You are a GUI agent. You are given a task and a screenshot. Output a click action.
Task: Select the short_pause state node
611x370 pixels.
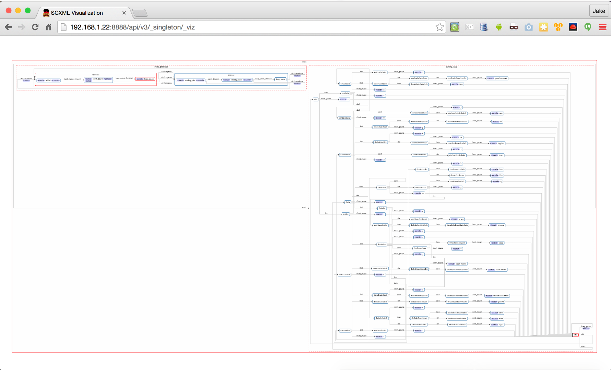coord(98,79)
